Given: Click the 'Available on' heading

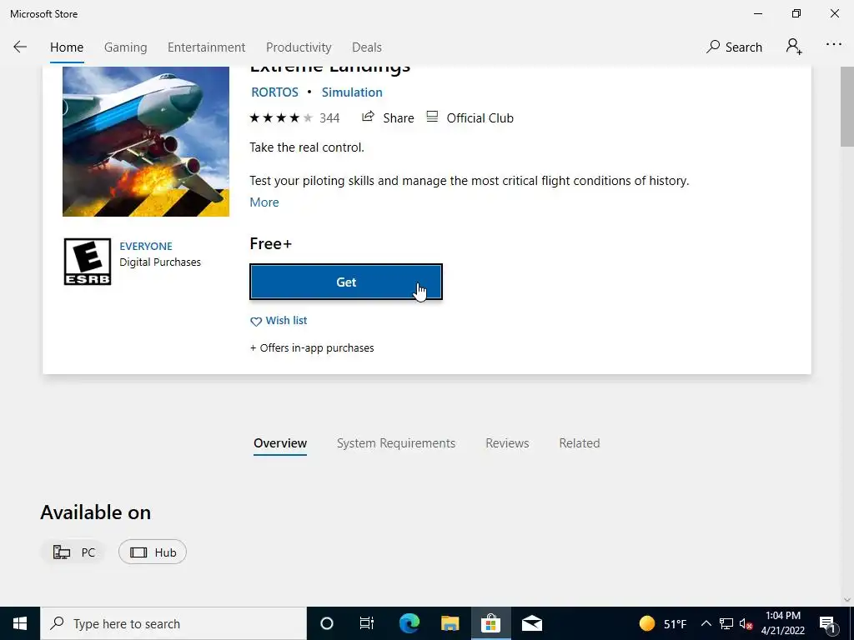Looking at the screenshot, I should point(95,512).
